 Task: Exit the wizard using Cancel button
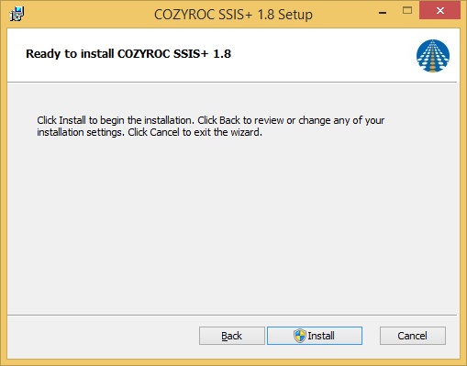pos(413,336)
